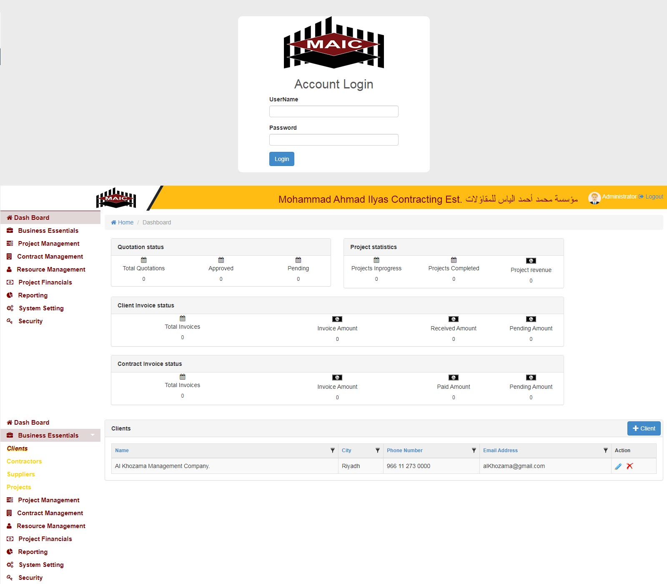The image size is (667, 584).
Task: Click the UserName input field
Action: (x=333, y=111)
